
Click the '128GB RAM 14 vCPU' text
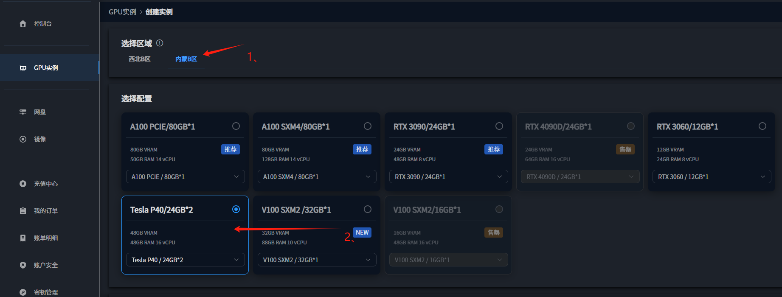(x=286, y=160)
